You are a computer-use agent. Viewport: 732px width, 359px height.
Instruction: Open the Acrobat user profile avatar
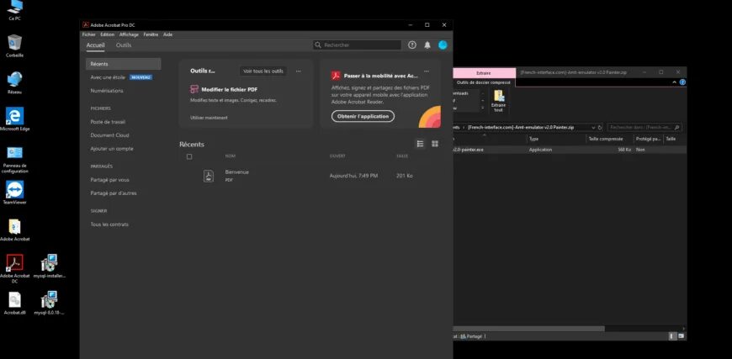443,45
